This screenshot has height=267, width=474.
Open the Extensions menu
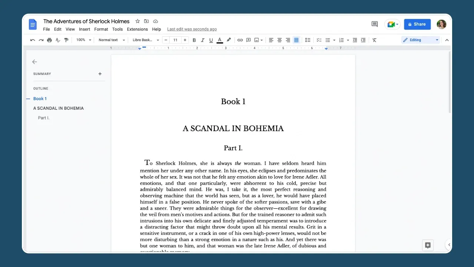137,29
